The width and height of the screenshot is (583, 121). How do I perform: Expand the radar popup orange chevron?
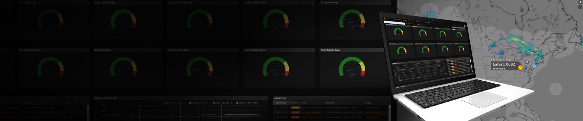(520, 68)
